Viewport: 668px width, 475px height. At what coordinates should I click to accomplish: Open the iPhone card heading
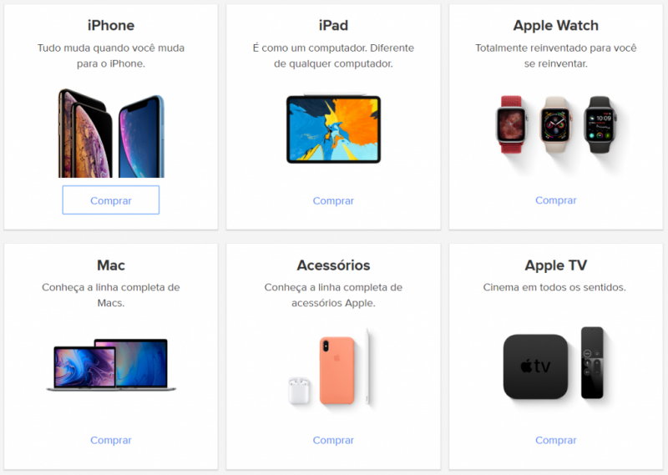tap(111, 26)
